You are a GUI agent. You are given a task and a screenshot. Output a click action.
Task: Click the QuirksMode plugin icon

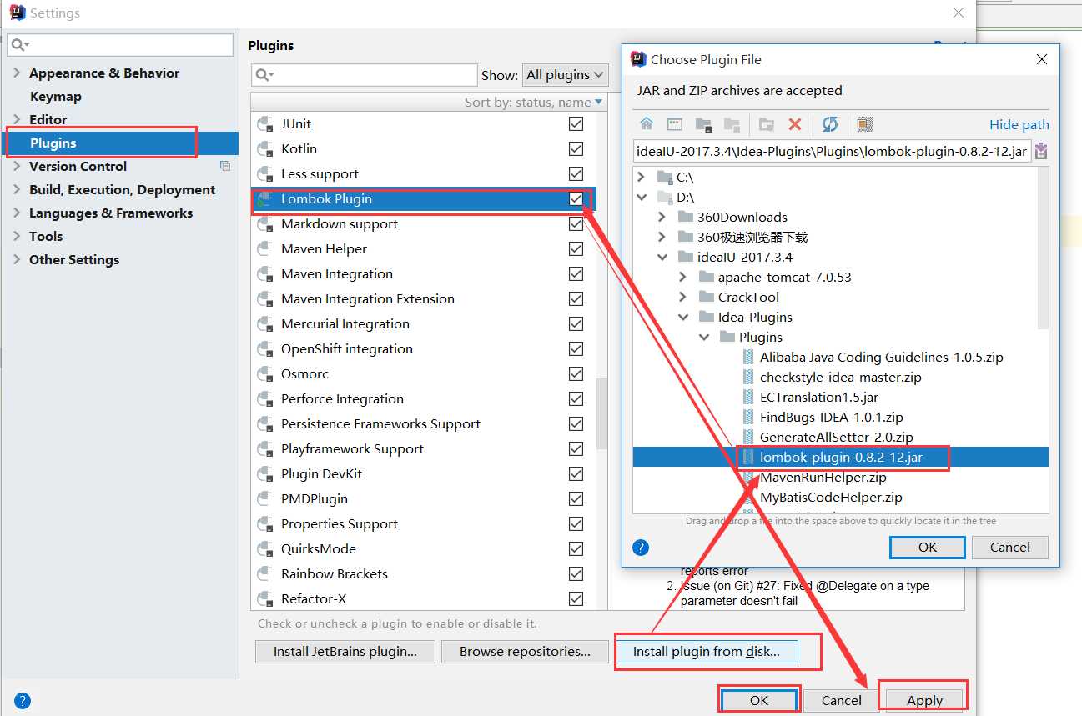pos(265,549)
